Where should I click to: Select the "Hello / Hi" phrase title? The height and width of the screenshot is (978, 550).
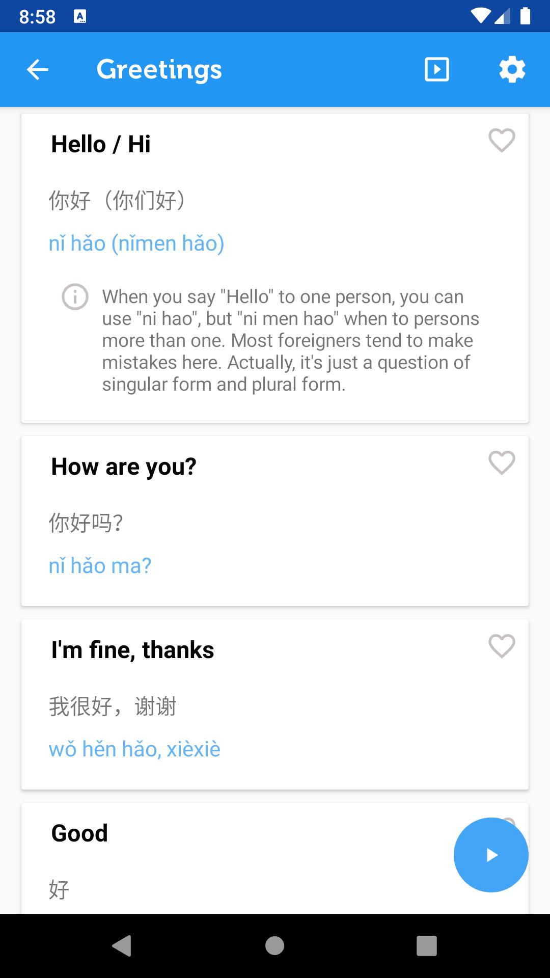101,144
